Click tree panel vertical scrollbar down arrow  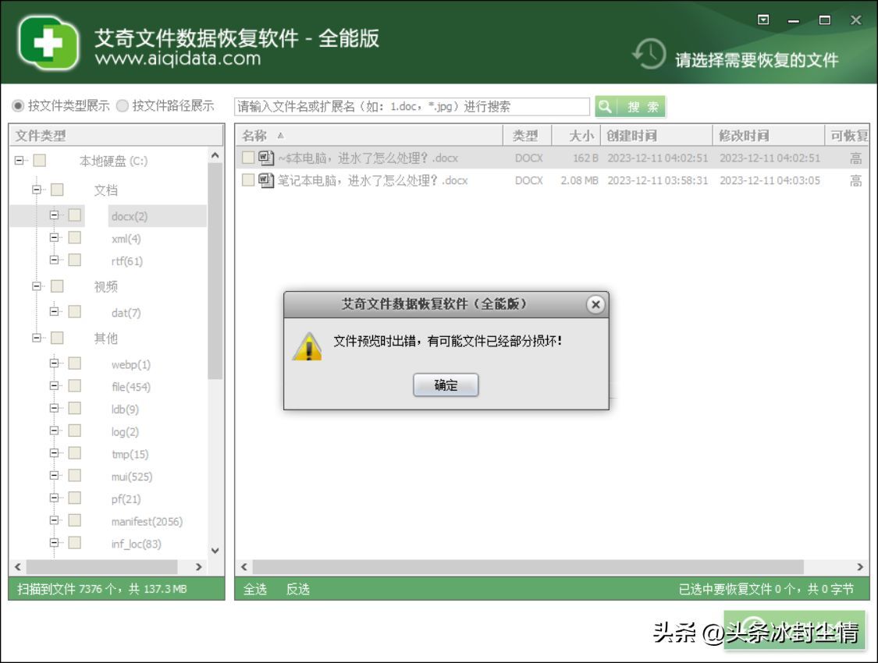215,551
